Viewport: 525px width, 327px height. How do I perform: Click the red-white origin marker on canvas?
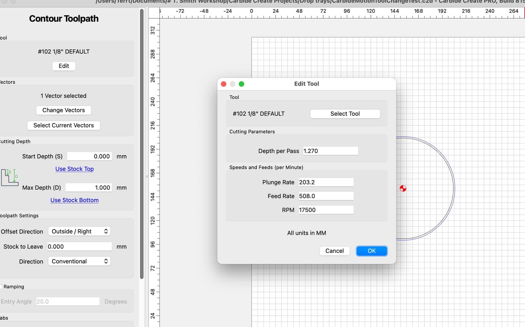tap(403, 188)
